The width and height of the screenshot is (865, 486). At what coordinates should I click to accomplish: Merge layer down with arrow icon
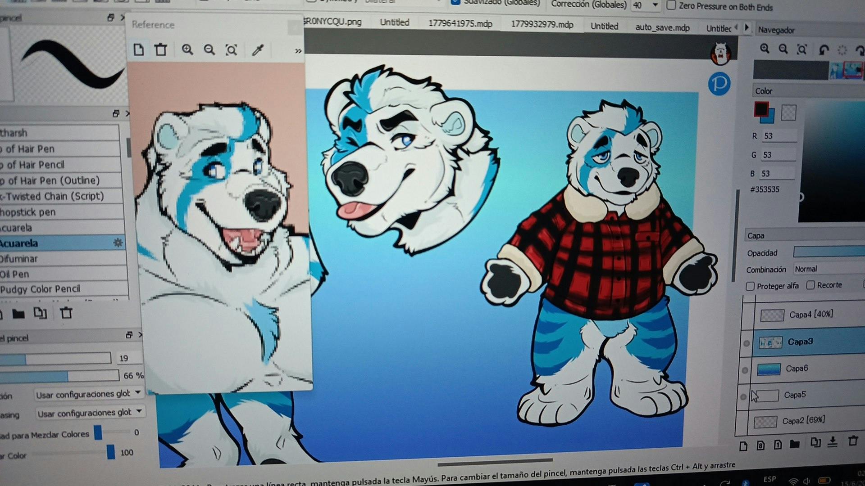pos(833,442)
